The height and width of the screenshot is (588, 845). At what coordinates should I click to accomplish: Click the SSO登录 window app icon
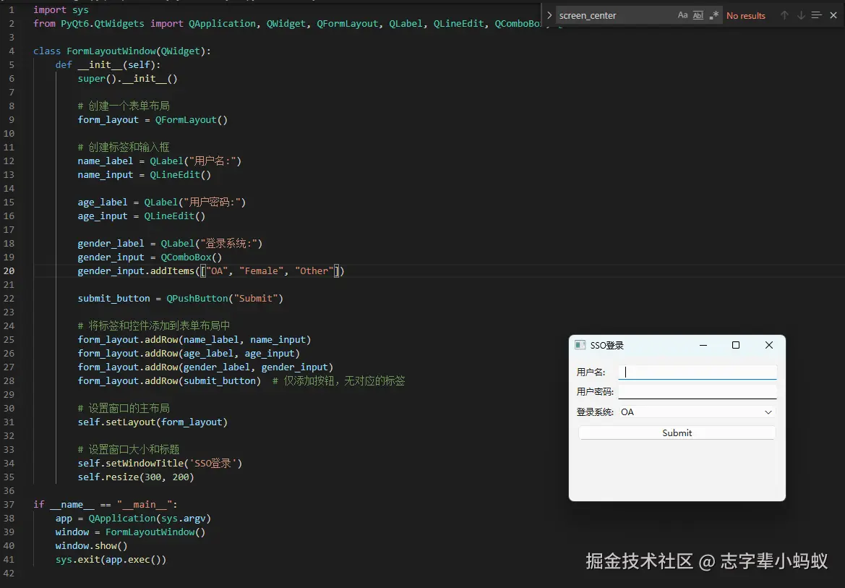580,345
